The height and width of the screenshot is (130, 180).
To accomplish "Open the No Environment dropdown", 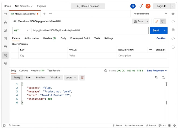I will pos(150,14).
